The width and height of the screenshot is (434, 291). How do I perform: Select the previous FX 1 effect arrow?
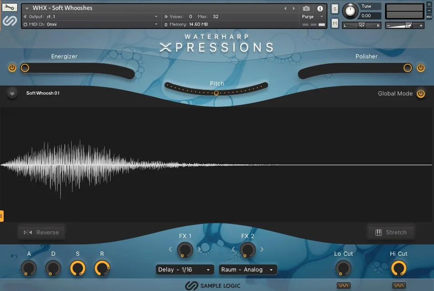[170, 249]
